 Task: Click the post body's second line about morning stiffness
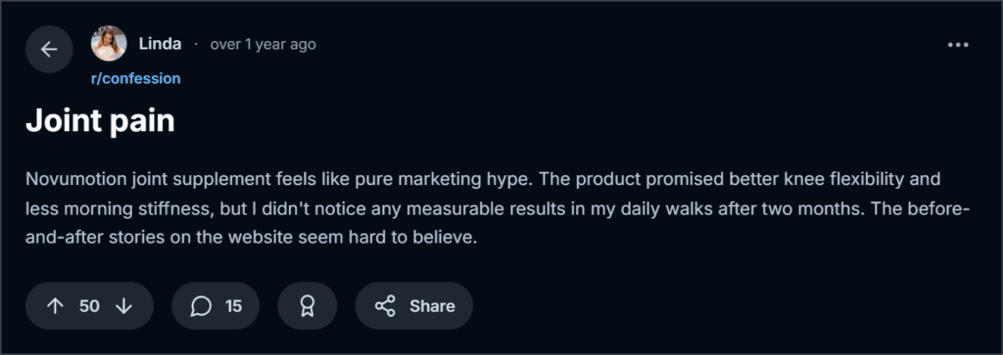(499, 208)
